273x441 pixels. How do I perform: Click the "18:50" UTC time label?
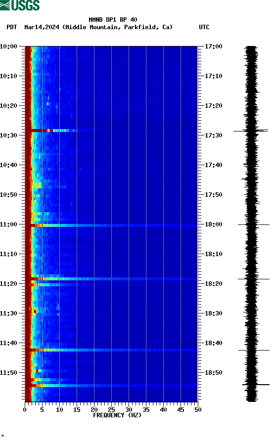tap(213, 373)
